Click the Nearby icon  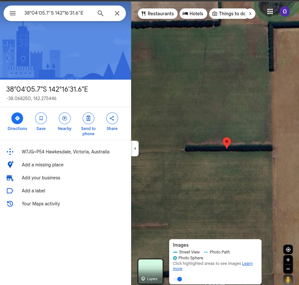pos(65,118)
